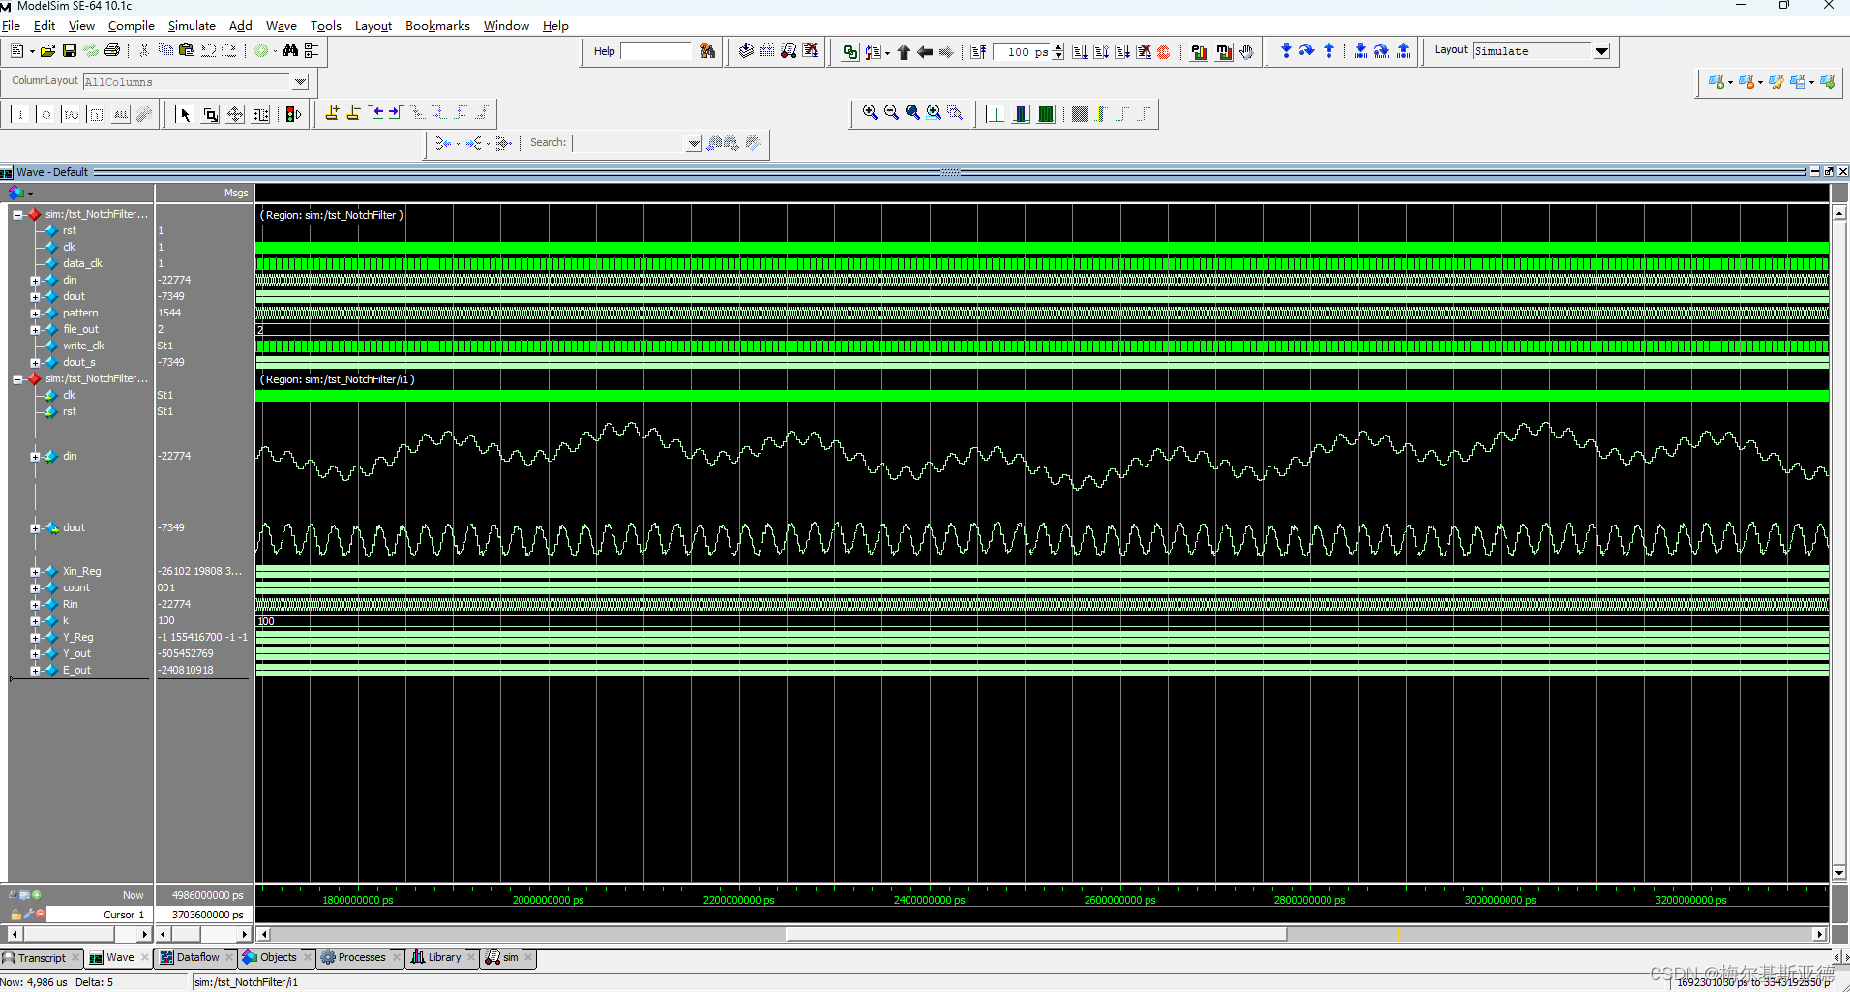Viewport: 1850px width, 992px height.
Task: Open the Simulate menu
Action: coord(192,26)
